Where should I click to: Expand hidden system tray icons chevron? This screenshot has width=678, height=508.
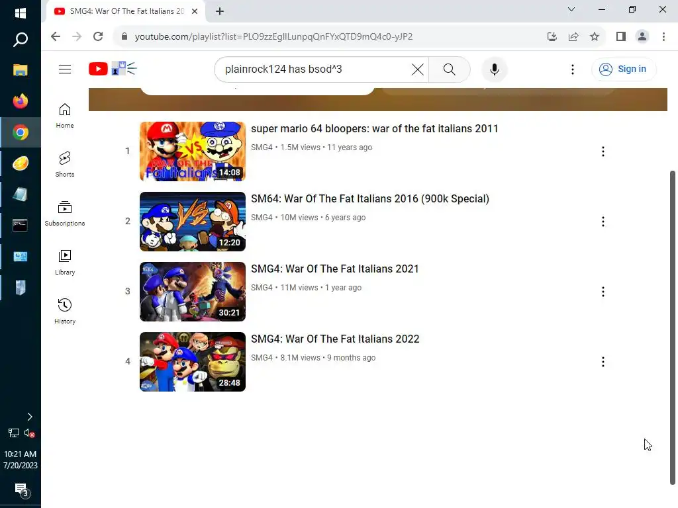pos(29,417)
